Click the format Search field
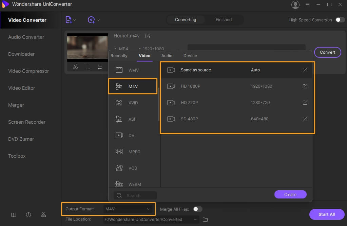 (x=135, y=195)
